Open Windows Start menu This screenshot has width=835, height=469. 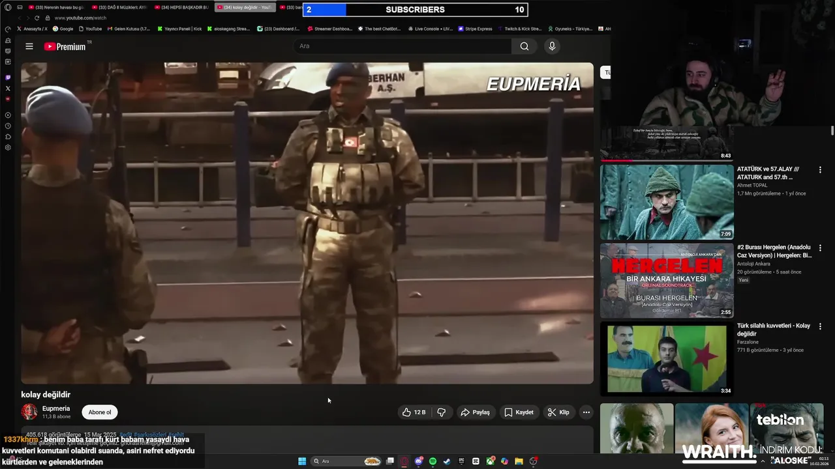coord(302,461)
